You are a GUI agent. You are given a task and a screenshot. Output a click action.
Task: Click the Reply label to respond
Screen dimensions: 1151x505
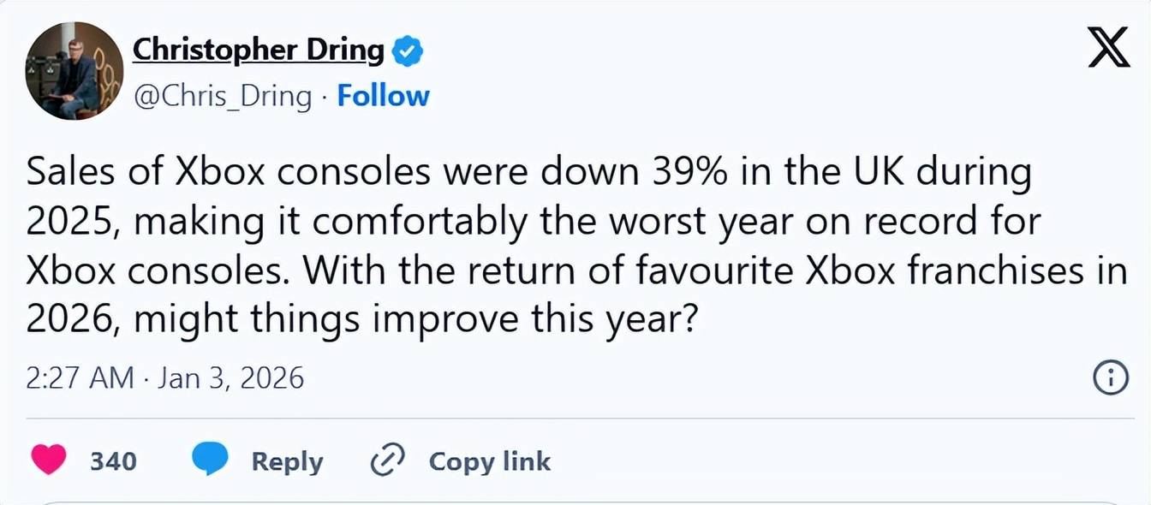pyautogui.click(x=286, y=461)
